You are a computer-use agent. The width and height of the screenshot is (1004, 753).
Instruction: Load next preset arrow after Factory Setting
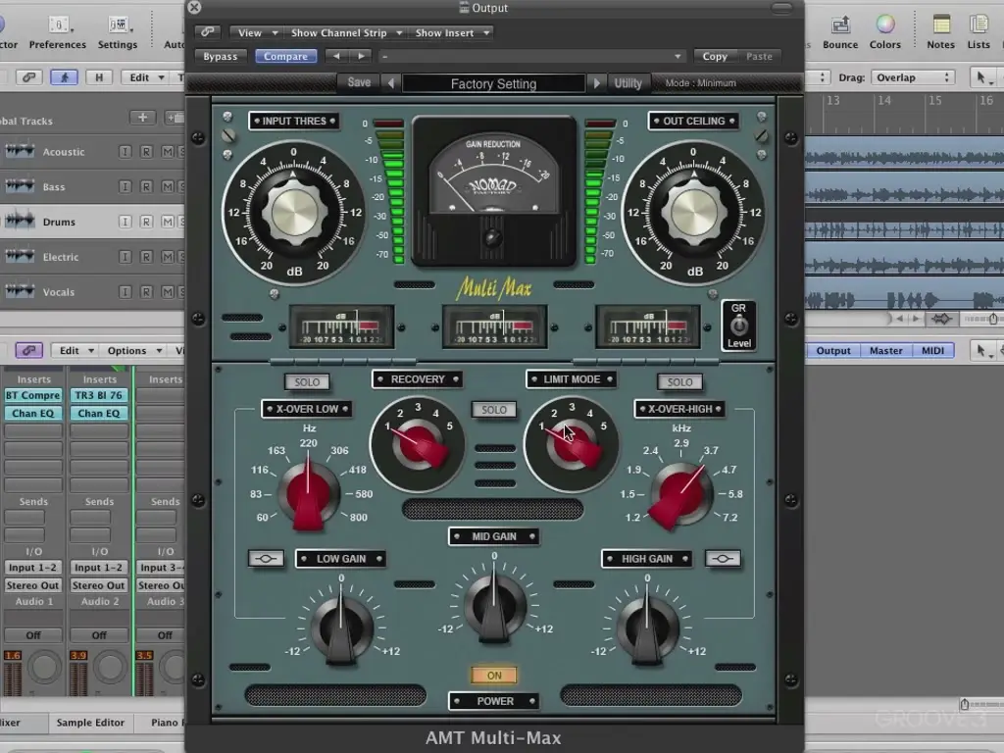tap(597, 83)
